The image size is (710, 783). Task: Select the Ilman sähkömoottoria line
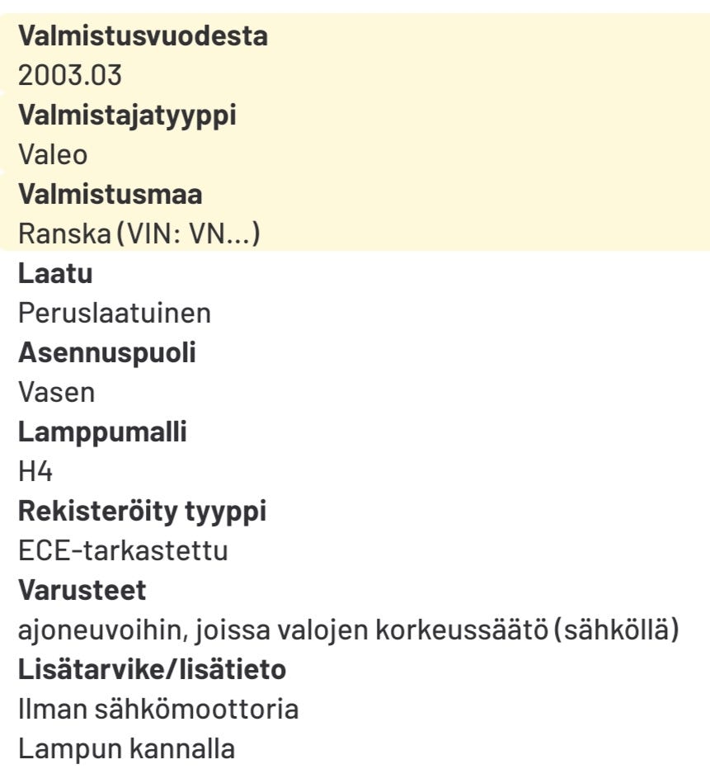click(158, 709)
